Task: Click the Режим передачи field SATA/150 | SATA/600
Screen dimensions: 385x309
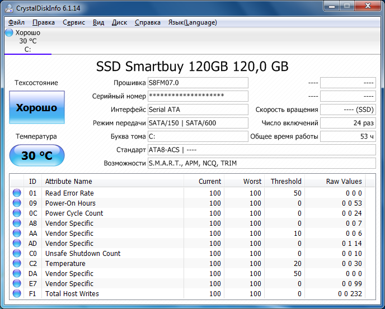Action: click(198, 123)
